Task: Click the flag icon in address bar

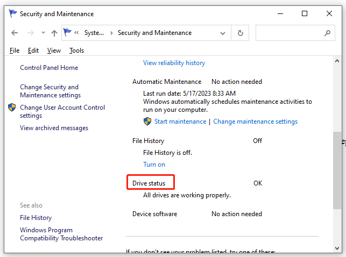Action: point(67,32)
